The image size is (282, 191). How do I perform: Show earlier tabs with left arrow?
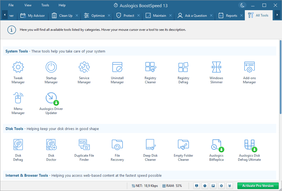point(5,15)
